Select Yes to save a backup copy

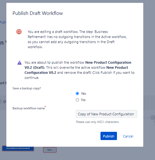(77, 93)
